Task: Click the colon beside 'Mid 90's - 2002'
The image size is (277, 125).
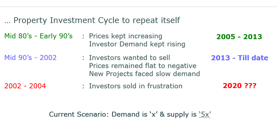Action: click(83, 58)
